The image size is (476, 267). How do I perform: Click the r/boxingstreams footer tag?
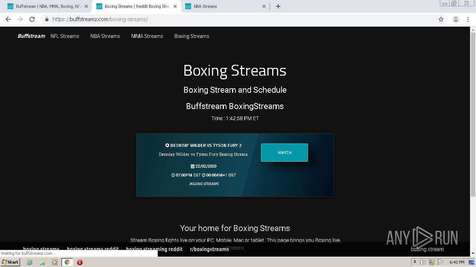[209, 249]
